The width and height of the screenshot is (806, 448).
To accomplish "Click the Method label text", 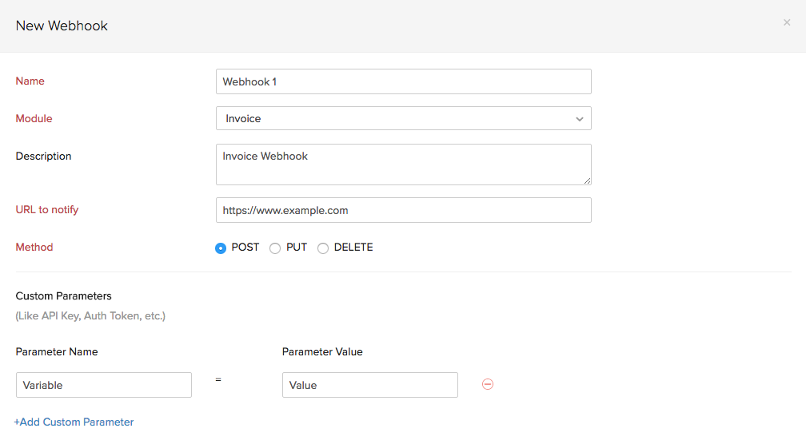I will pos(34,247).
